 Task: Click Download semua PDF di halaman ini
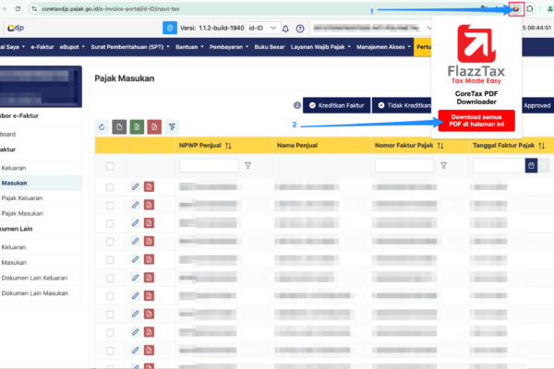pos(476,121)
